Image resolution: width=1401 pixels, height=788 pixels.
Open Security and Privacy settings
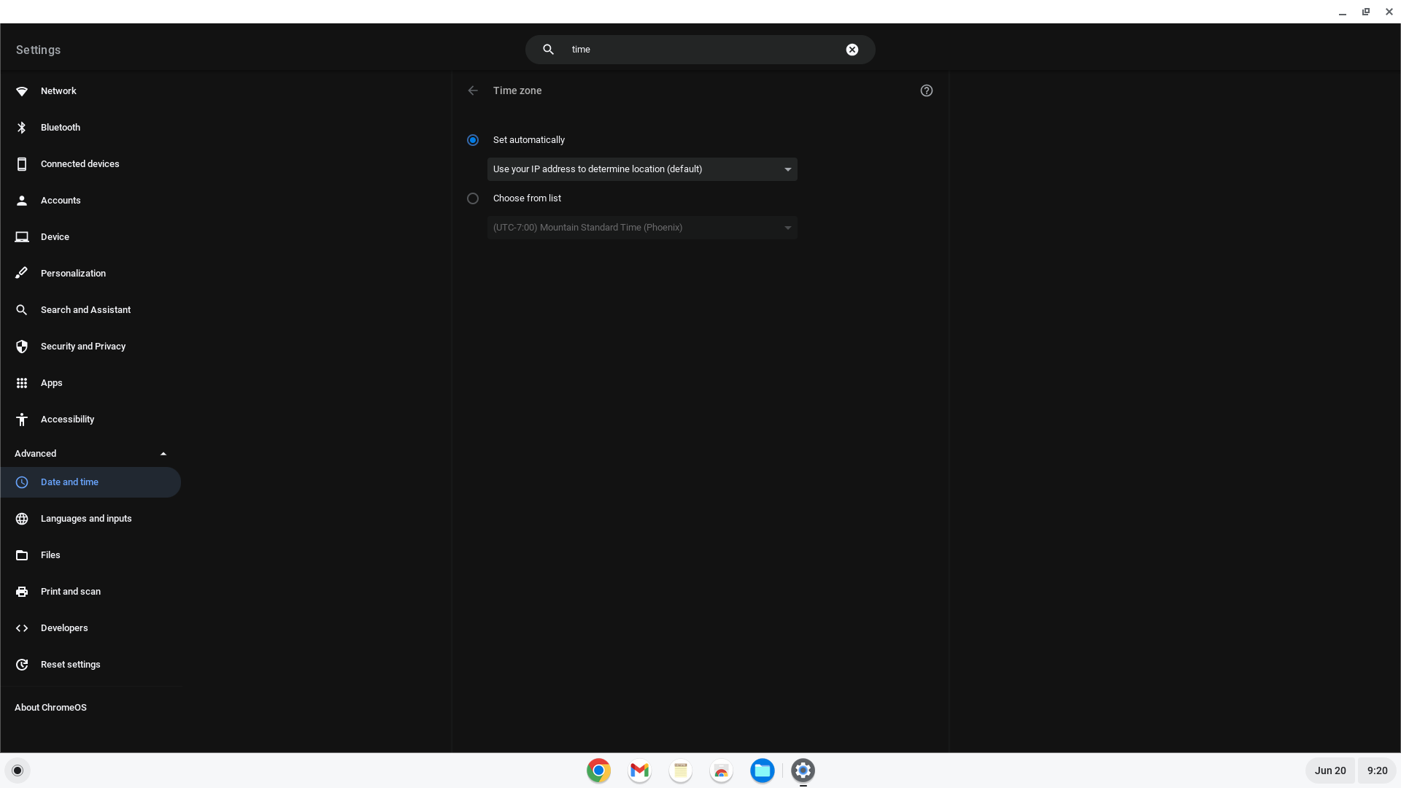coord(90,347)
